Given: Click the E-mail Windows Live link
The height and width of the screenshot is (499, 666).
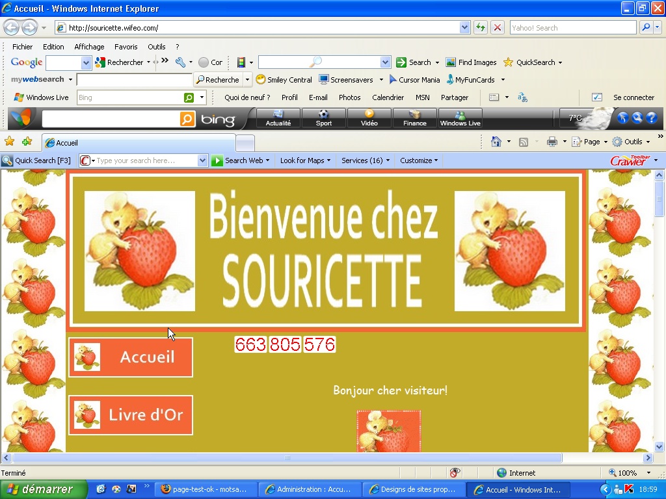Looking at the screenshot, I should (x=318, y=97).
